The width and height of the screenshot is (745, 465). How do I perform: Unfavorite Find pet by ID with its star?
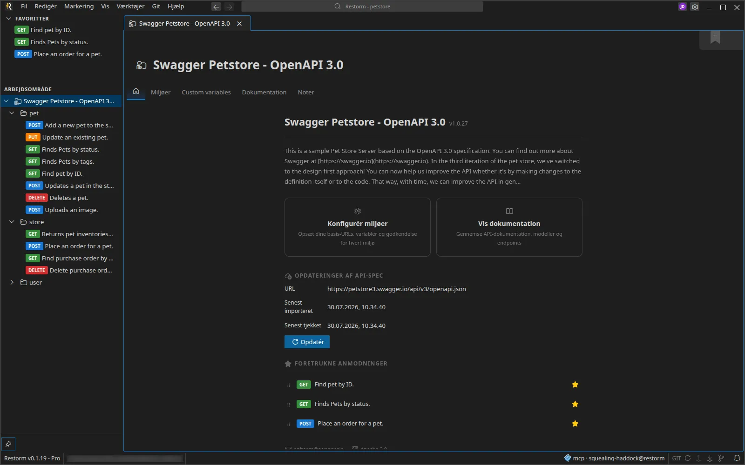coord(575,385)
